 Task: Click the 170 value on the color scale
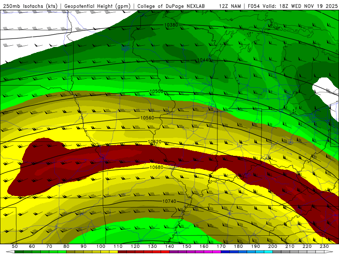point(221,246)
